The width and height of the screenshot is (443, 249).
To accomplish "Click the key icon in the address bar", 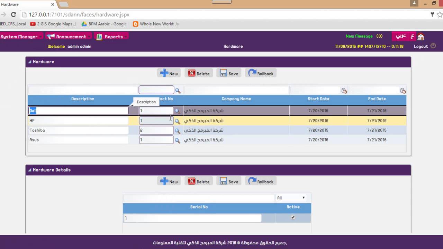I will (x=432, y=15).
